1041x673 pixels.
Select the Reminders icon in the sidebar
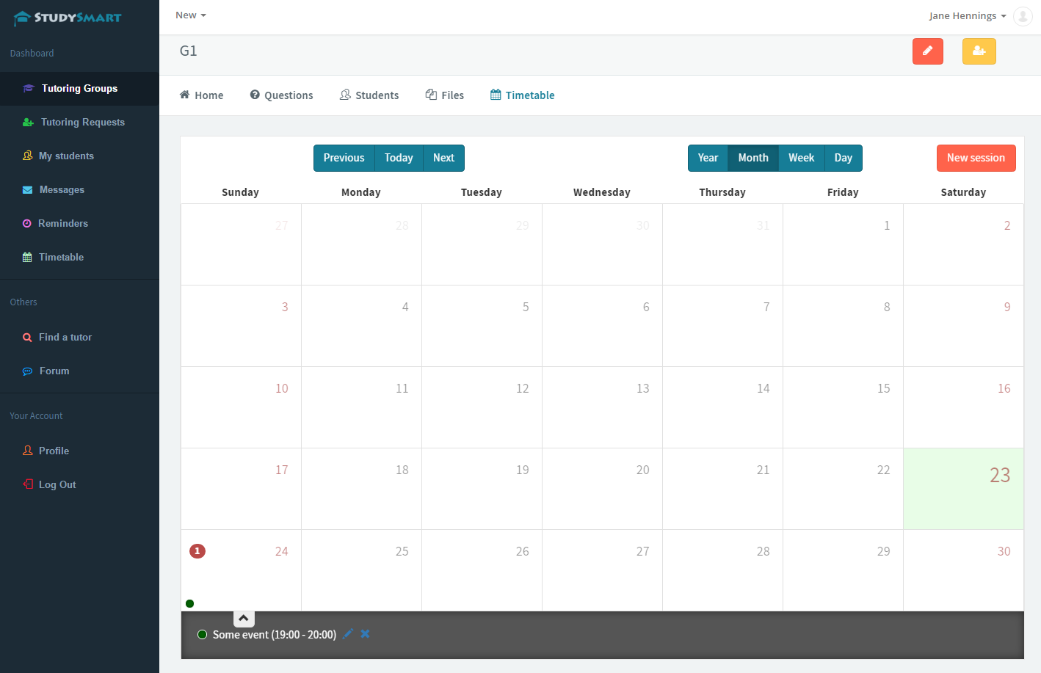(26, 223)
